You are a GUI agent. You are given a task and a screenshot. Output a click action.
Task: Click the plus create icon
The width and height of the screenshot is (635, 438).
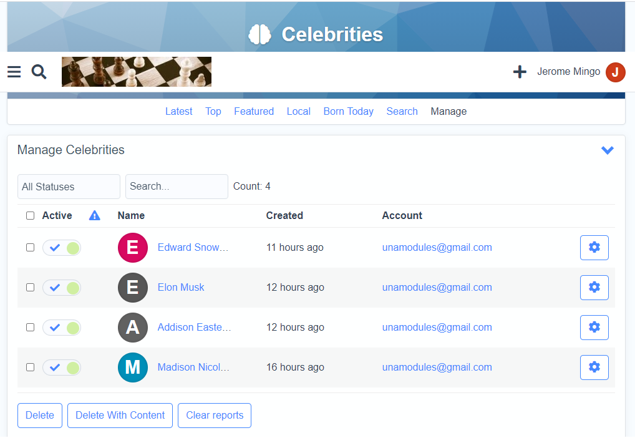[520, 72]
